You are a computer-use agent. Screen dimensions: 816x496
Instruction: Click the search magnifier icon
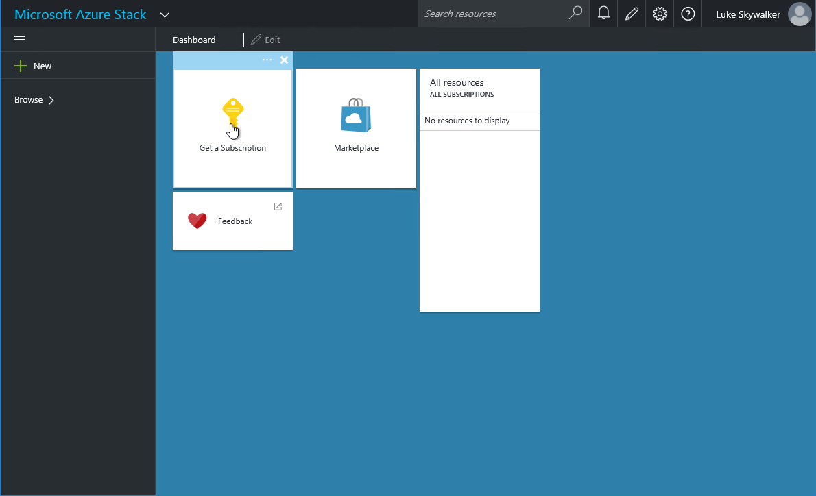(x=575, y=13)
